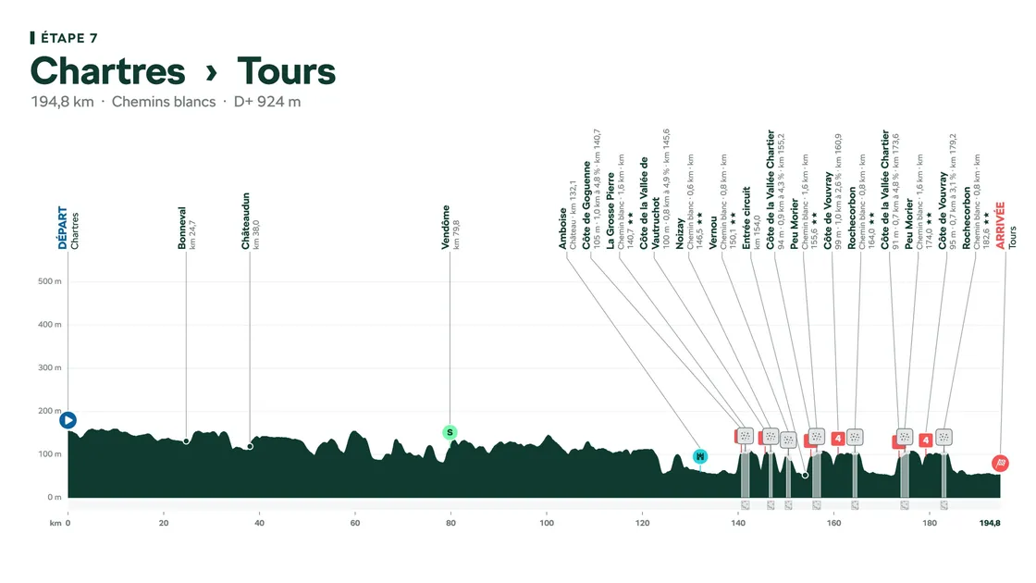Screen dimensions: 1036x583
Task: Select the second Peu Morier gravel icon, km 174.0
Action: [x=905, y=437]
